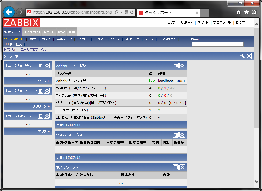Click the compatibility view icon in address bar

pos(127,12)
